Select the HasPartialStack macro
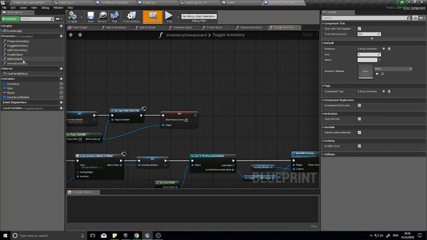This screenshot has width=427, height=240. click(17, 73)
